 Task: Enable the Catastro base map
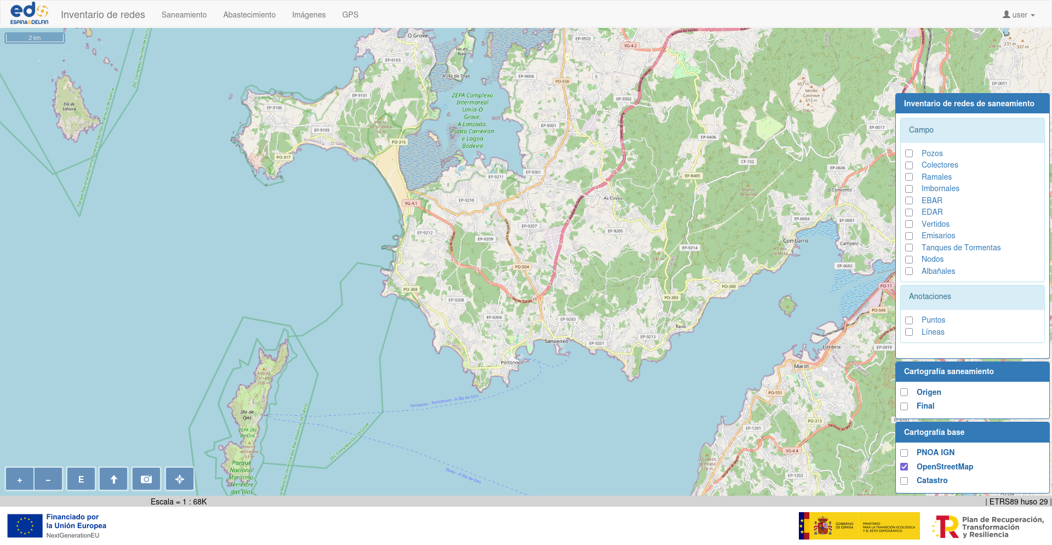[x=904, y=481]
